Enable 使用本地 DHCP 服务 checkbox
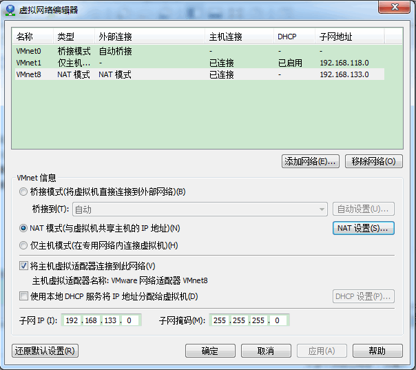 [x=23, y=296]
